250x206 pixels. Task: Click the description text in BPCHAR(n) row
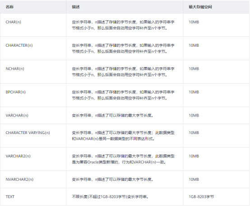click(x=123, y=95)
